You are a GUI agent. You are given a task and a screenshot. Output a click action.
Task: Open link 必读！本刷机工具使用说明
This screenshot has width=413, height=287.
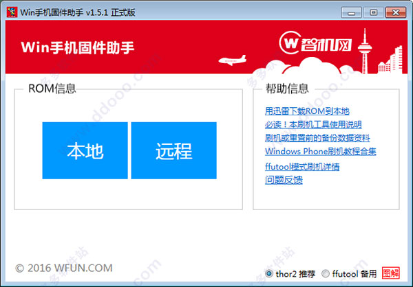point(313,124)
